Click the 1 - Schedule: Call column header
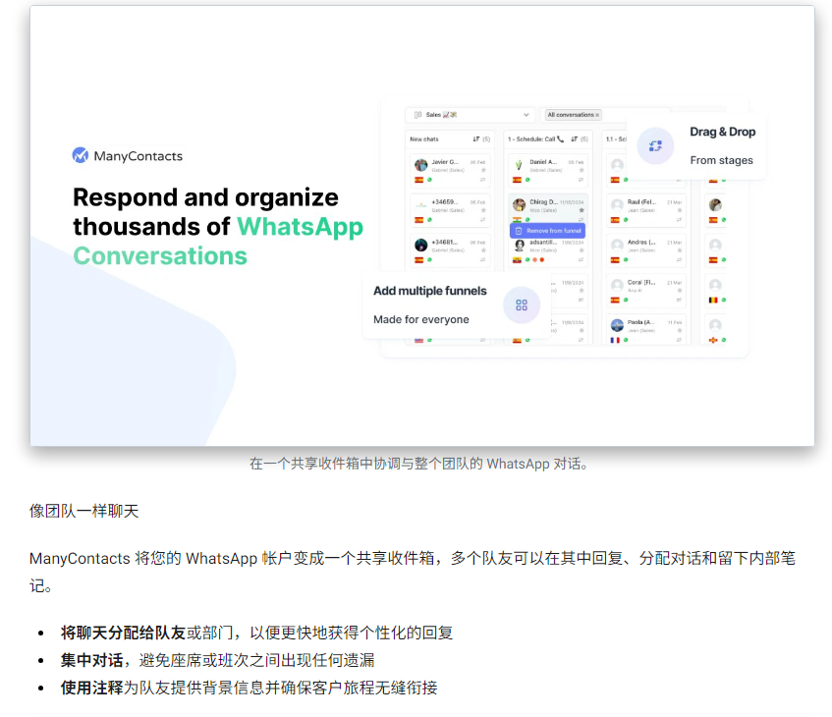This screenshot has width=832, height=717. coord(535,139)
